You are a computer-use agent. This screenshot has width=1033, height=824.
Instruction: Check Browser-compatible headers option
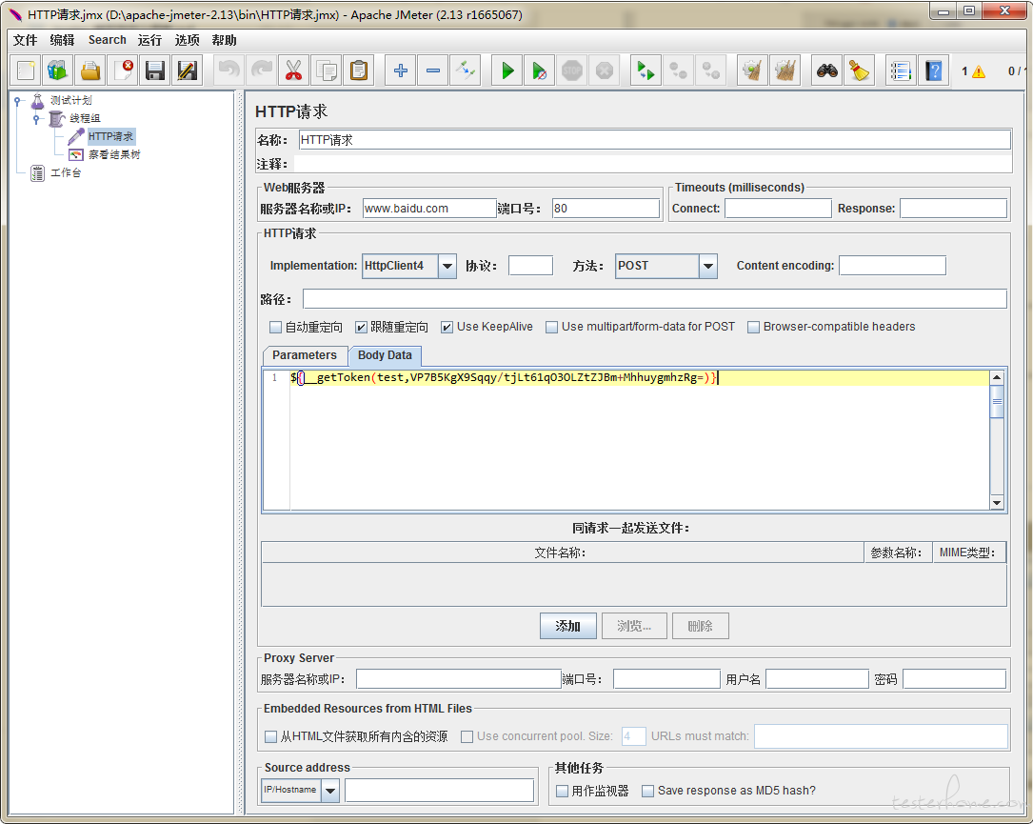pyautogui.click(x=753, y=327)
